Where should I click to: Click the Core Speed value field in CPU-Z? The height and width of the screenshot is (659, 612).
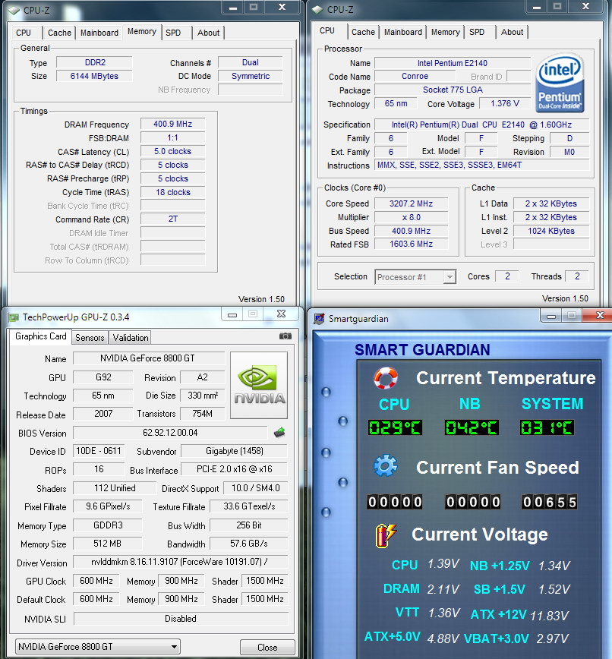[411, 203]
